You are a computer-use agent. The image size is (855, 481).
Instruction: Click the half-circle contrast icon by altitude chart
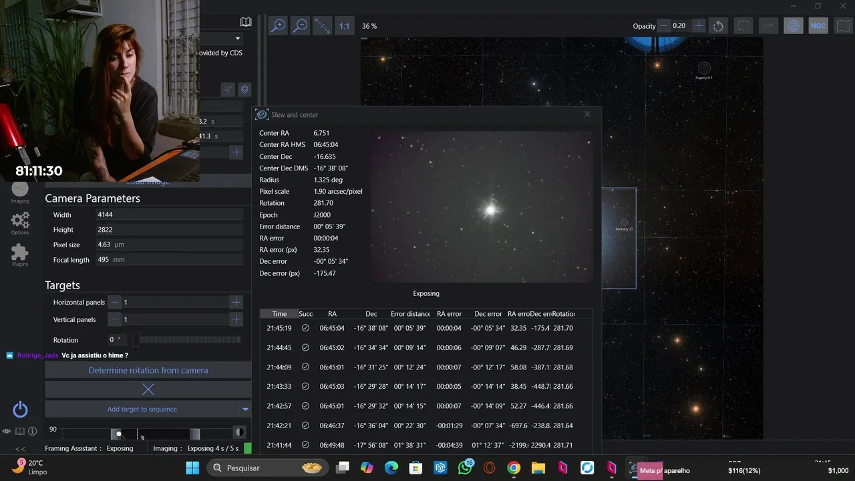(x=239, y=432)
